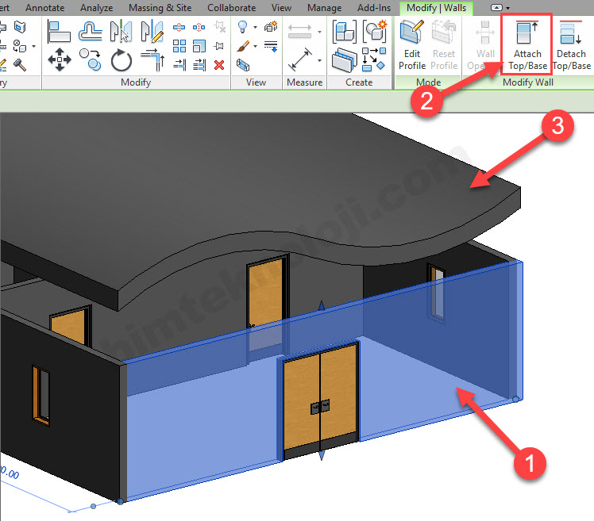
Task: Open the Annotate ribbon tab
Action: point(45,8)
